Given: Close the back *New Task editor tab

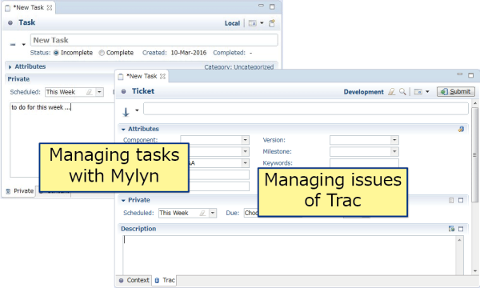Looking at the screenshot, I should point(50,8).
